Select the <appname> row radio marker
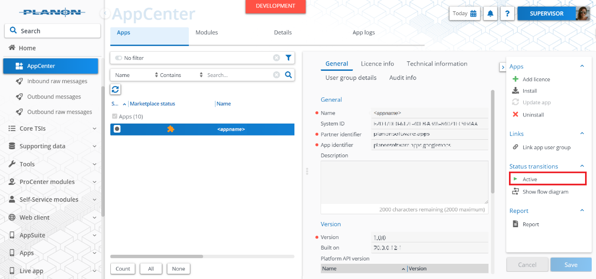 (117, 129)
